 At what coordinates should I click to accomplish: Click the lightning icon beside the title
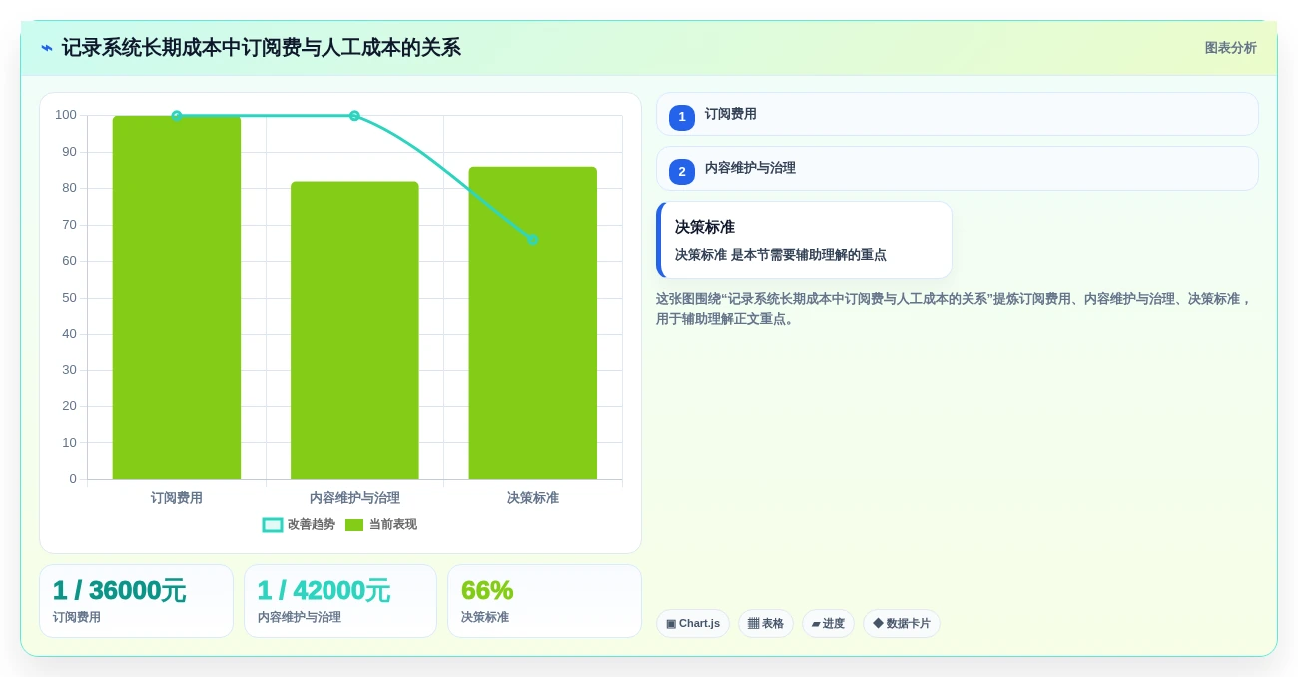coord(47,48)
